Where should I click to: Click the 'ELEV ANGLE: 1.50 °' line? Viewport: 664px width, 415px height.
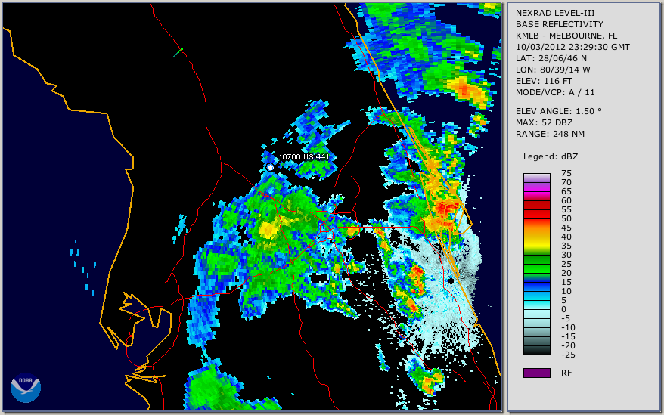tap(558, 111)
